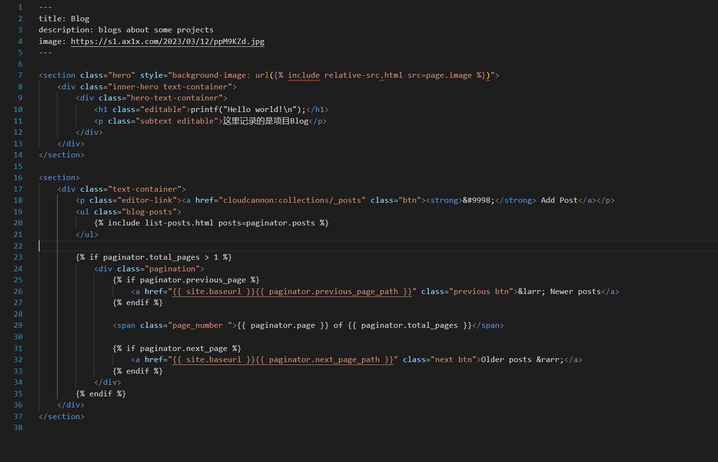
Task: Place cursor on the 'title: Blog' text
Action: [64, 19]
